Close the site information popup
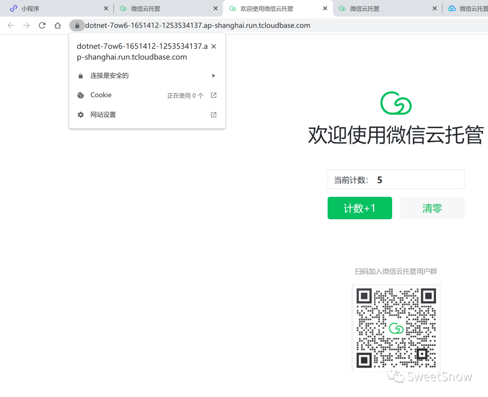 coord(213,46)
